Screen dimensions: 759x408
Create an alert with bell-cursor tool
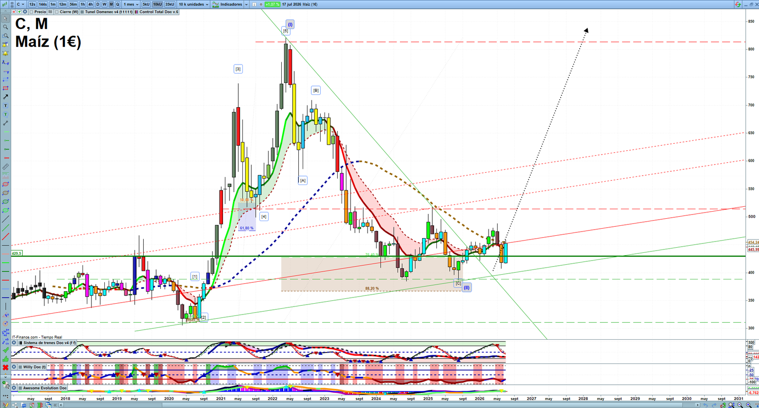[x=6, y=45]
